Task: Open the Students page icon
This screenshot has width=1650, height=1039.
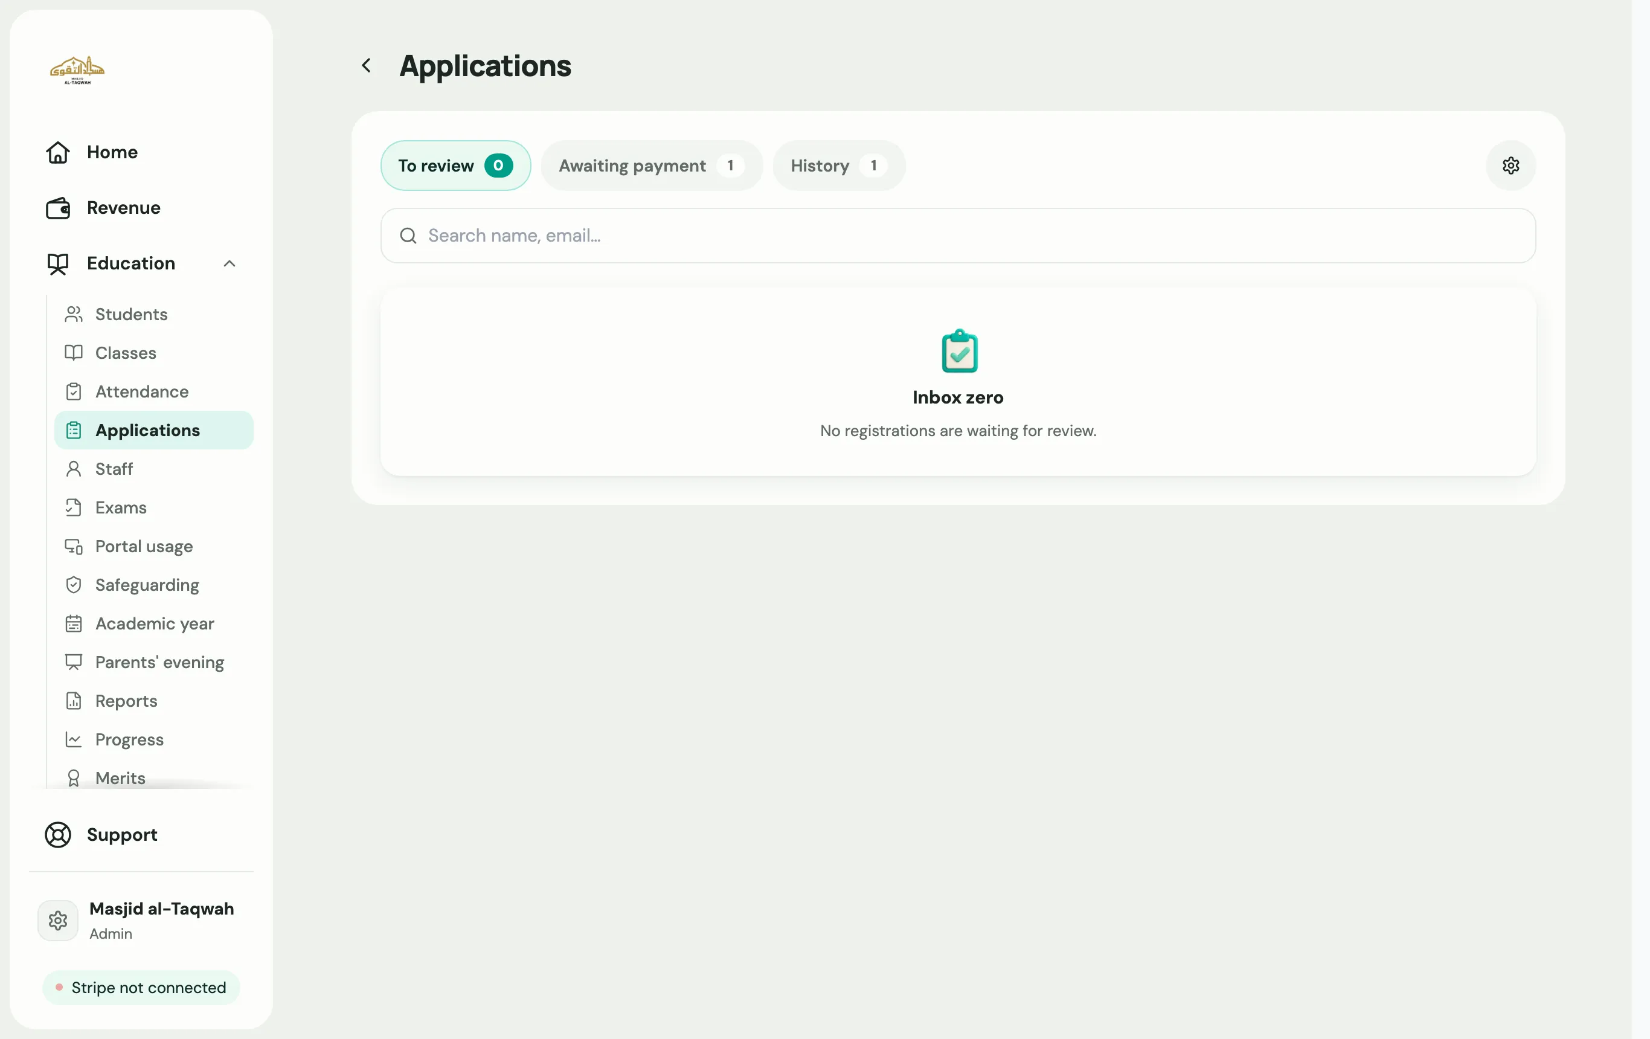Action: pos(73,314)
